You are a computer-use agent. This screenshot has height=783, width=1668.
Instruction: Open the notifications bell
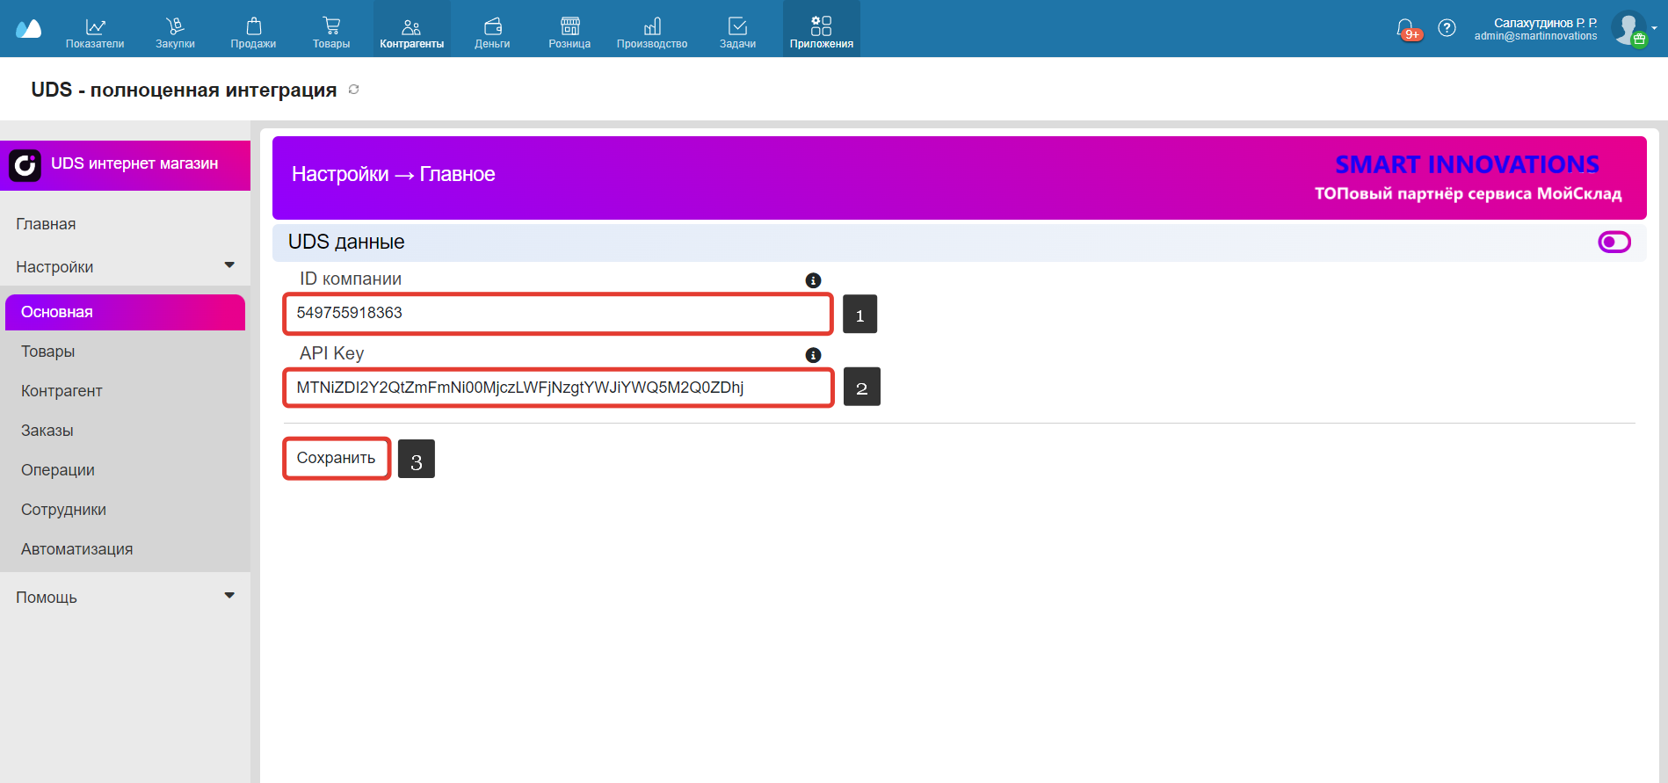tap(1406, 28)
